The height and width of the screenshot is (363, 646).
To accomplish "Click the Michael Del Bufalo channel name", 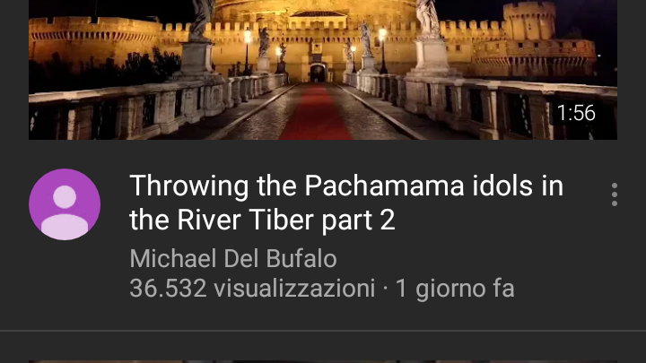I will pyautogui.click(x=233, y=258).
